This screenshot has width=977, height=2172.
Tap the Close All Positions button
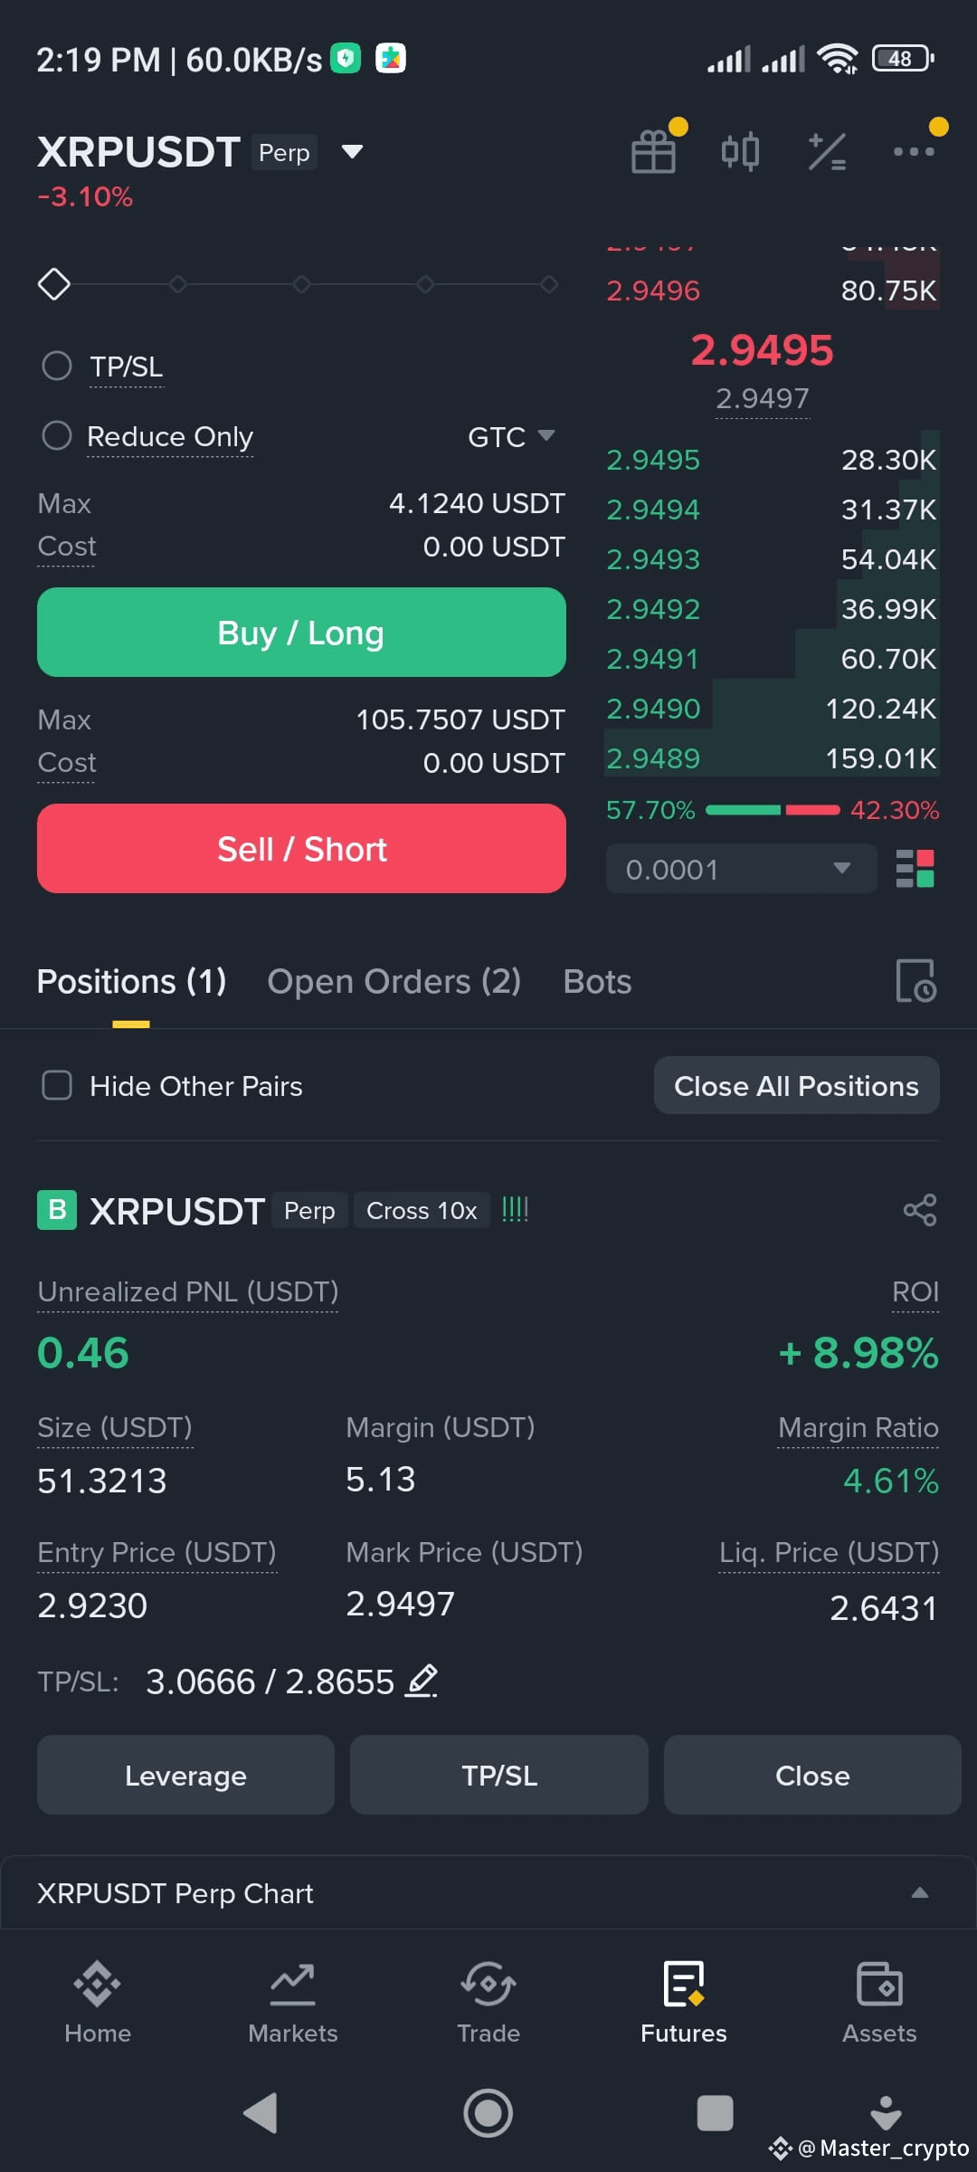[x=797, y=1085]
